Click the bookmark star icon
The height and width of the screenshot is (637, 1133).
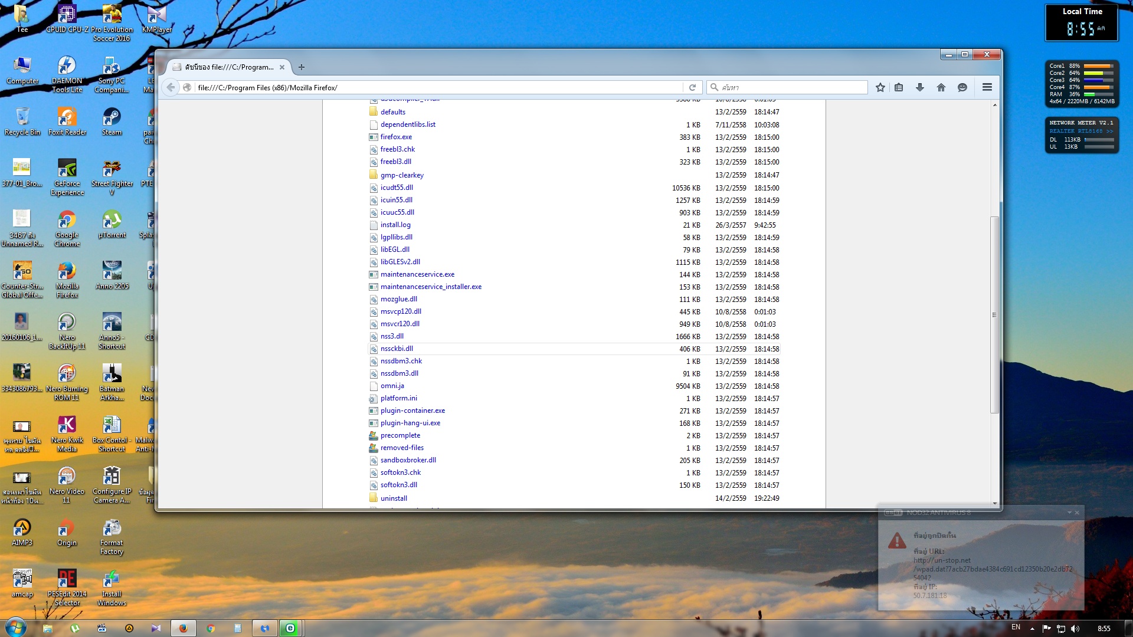[880, 87]
